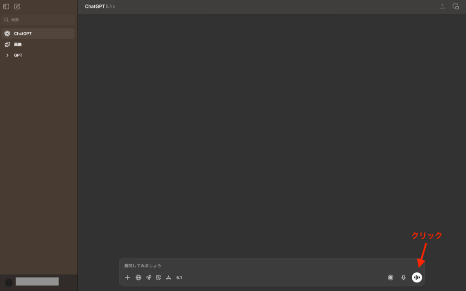Open the companion window icon at top right

click(456, 6)
